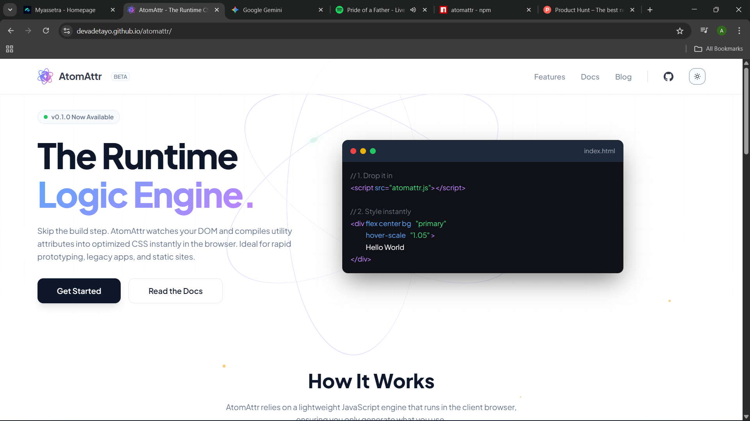Click the Get Started button
The height and width of the screenshot is (421, 750).
[x=79, y=290]
